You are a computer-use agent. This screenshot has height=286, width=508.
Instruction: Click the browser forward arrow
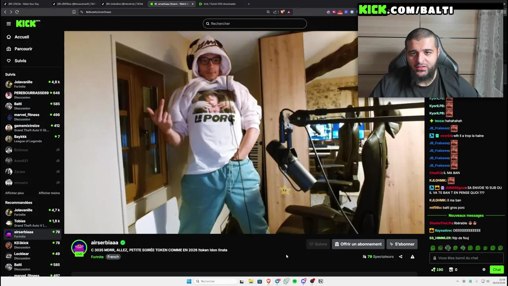11,12
